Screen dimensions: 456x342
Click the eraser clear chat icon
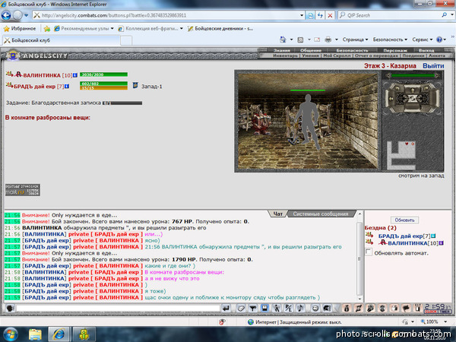click(x=241, y=309)
